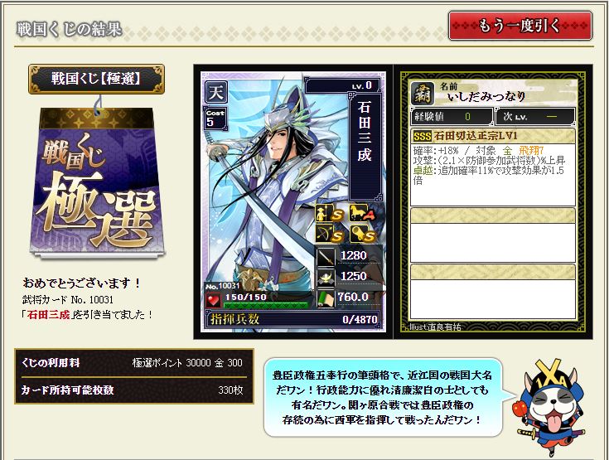Viewport: 609px width, 460px height.
Task: Click the helmet defense stat icon 1250
Action: click(x=326, y=278)
